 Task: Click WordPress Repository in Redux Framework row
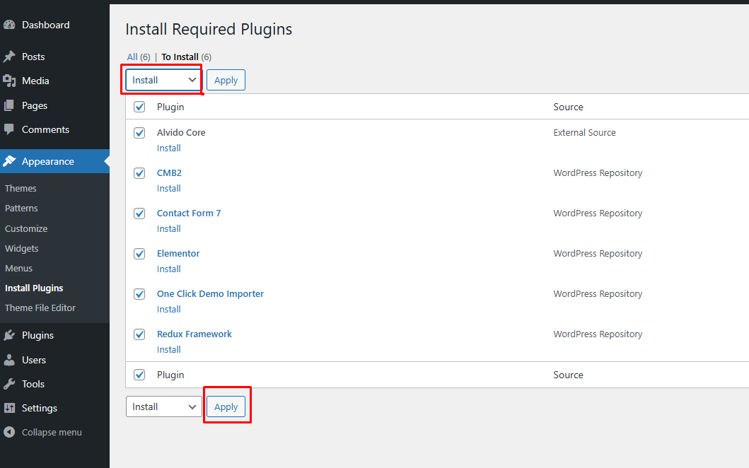(598, 334)
